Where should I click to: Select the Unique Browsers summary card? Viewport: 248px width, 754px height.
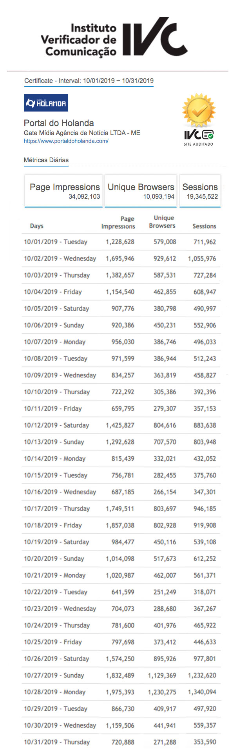coord(141,191)
